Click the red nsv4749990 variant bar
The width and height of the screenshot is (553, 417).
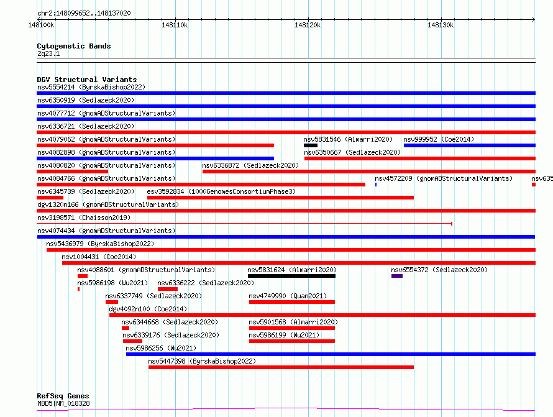[x=291, y=302]
